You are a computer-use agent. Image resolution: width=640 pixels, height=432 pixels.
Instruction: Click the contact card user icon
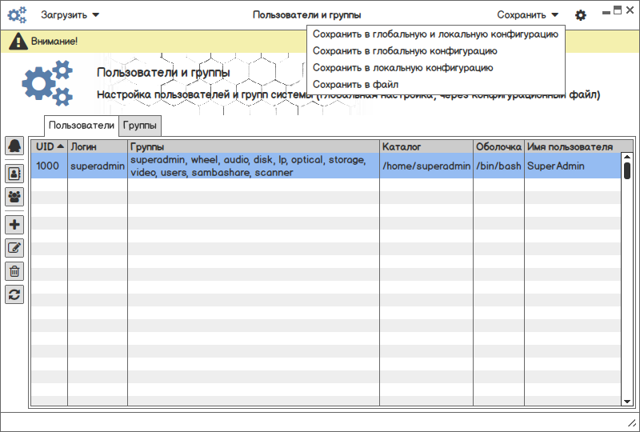(14, 172)
